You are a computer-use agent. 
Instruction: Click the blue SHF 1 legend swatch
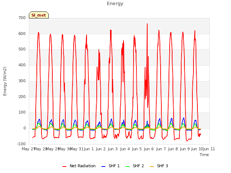[x=104, y=167]
